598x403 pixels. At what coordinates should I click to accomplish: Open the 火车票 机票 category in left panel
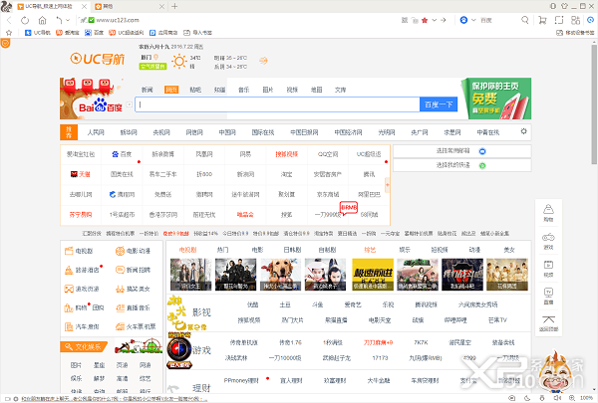(x=136, y=326)
